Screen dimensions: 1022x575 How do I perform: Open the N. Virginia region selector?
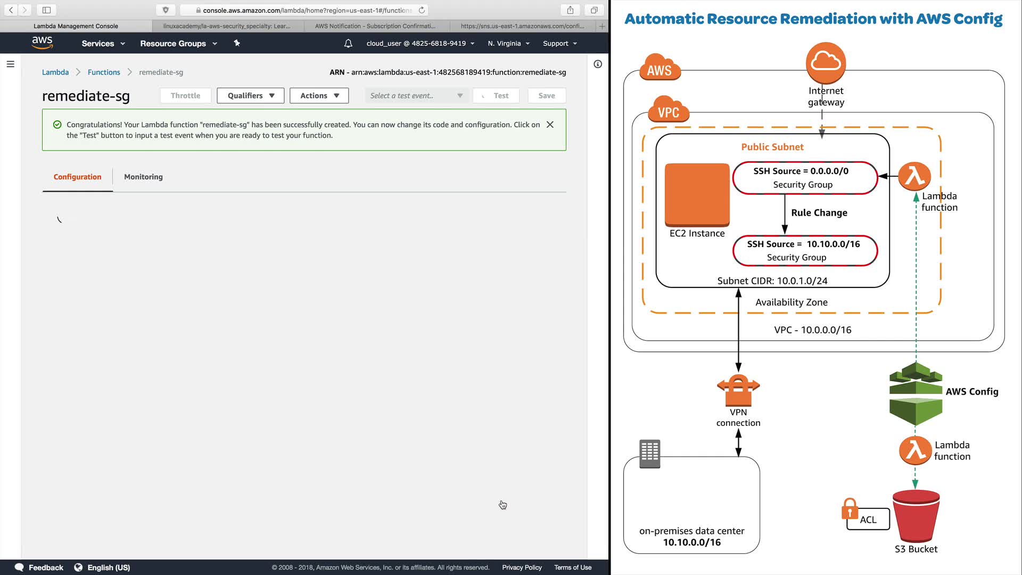coord(508,44)
